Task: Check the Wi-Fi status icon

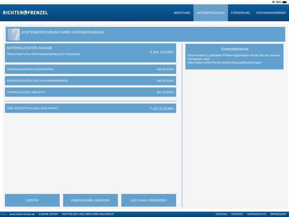Action: click(x=273, y=2)
